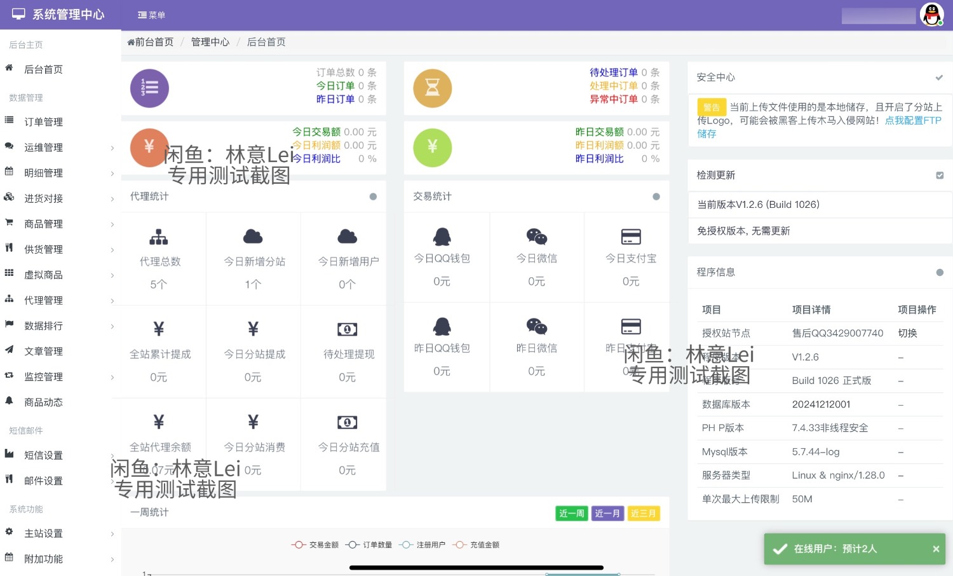Click the QQ penguin avatar top right
This screenshot has height=576, width=953.
coord(931,15)
